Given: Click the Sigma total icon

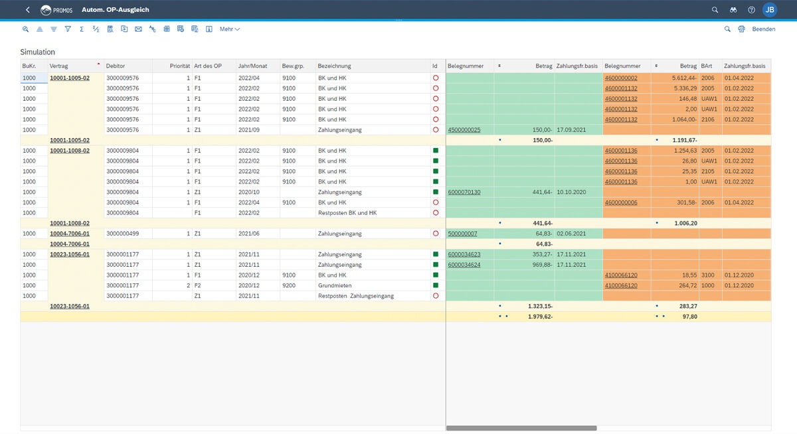Looking at the screenshot, I should tap(82, 29).
